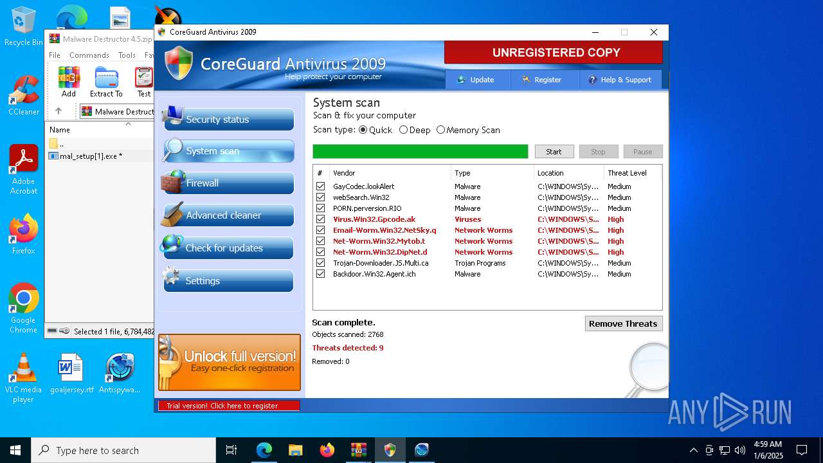Open the Advanced cleaner section
Image resolution: width=823 pixels, height=463 pixels.
(x=229, y=215)
